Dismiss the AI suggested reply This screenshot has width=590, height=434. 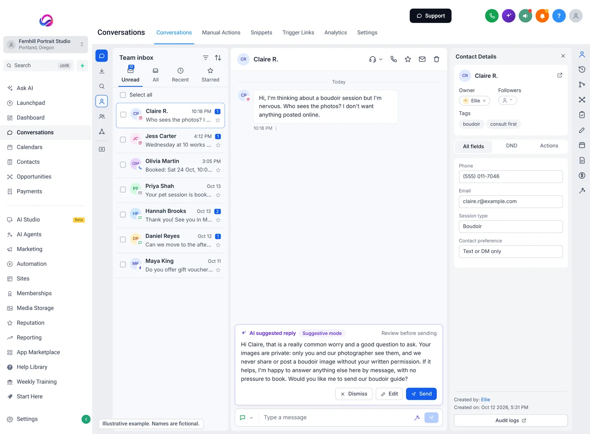click(354, 394)
